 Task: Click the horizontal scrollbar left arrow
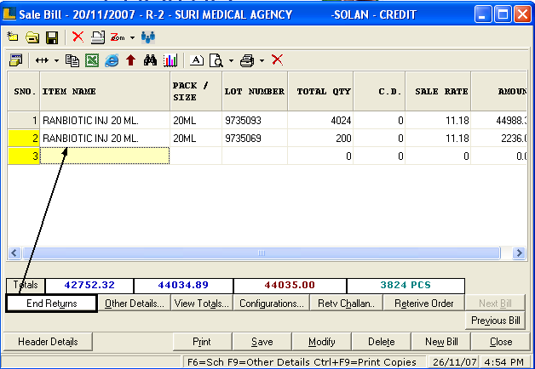pos(14,253)
